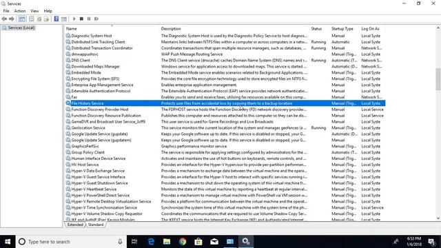Screen dimensions: 441x248
Task: Click the Forward arrow in the toolbar
Action: point(12,19)
